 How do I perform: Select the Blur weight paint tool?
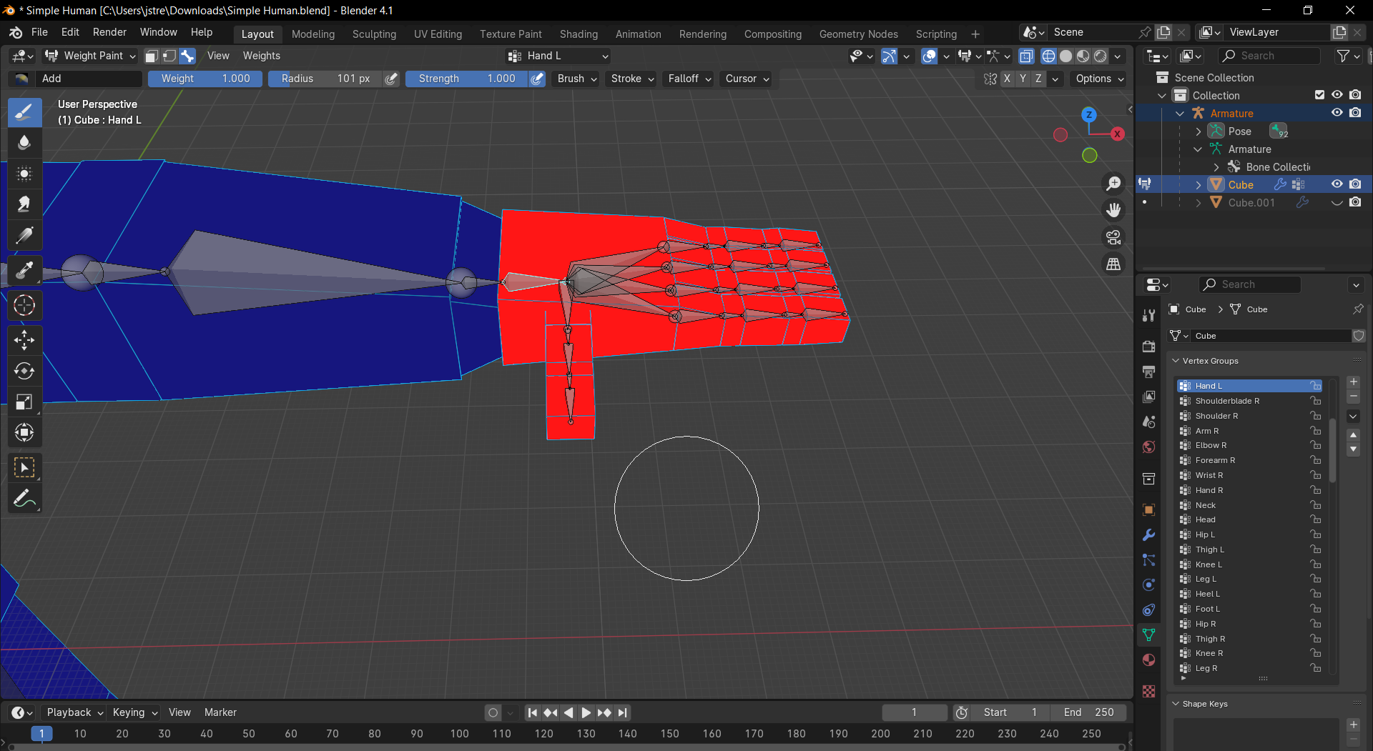pos(24,143)
